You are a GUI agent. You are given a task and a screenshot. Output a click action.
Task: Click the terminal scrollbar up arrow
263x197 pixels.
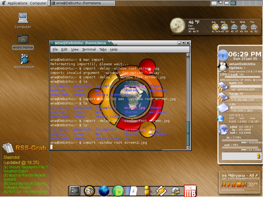(x=188, y=55)
